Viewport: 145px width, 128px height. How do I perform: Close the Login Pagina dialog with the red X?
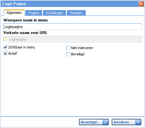pyautogui.click(x=141, y=4)
